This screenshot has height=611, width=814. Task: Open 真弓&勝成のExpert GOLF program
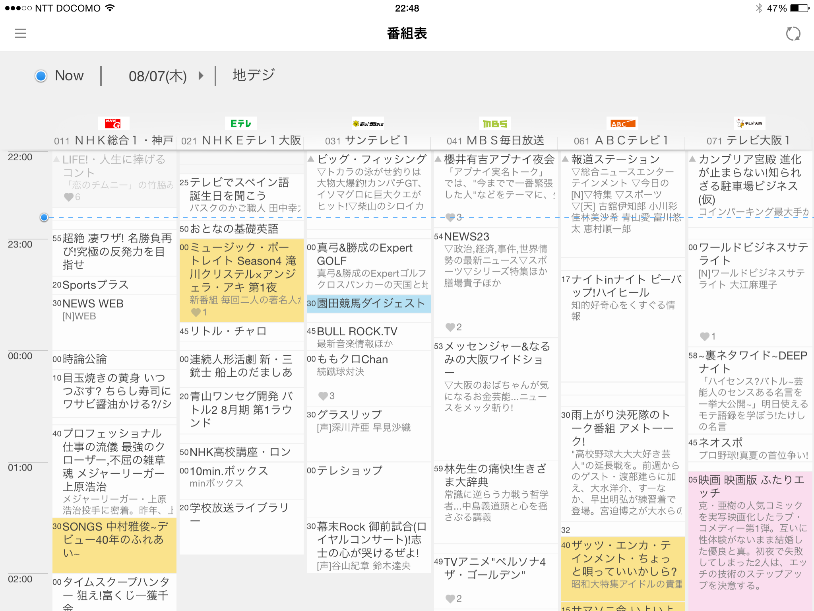369,267
